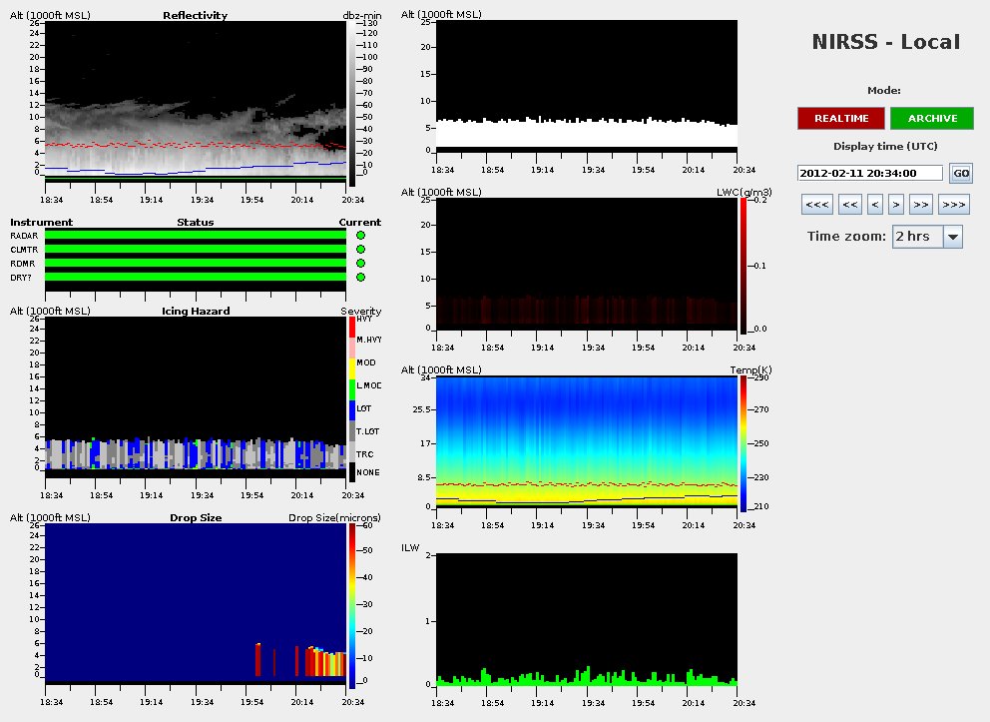990x722 pixels.
Task: Click the DRY? current status light
Action: [360, 278]
